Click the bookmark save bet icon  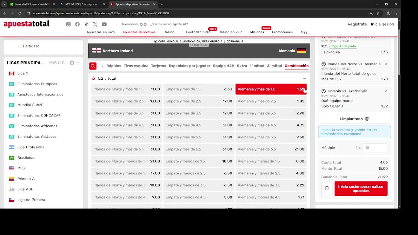pyautogui.click(x=327, y=188)
